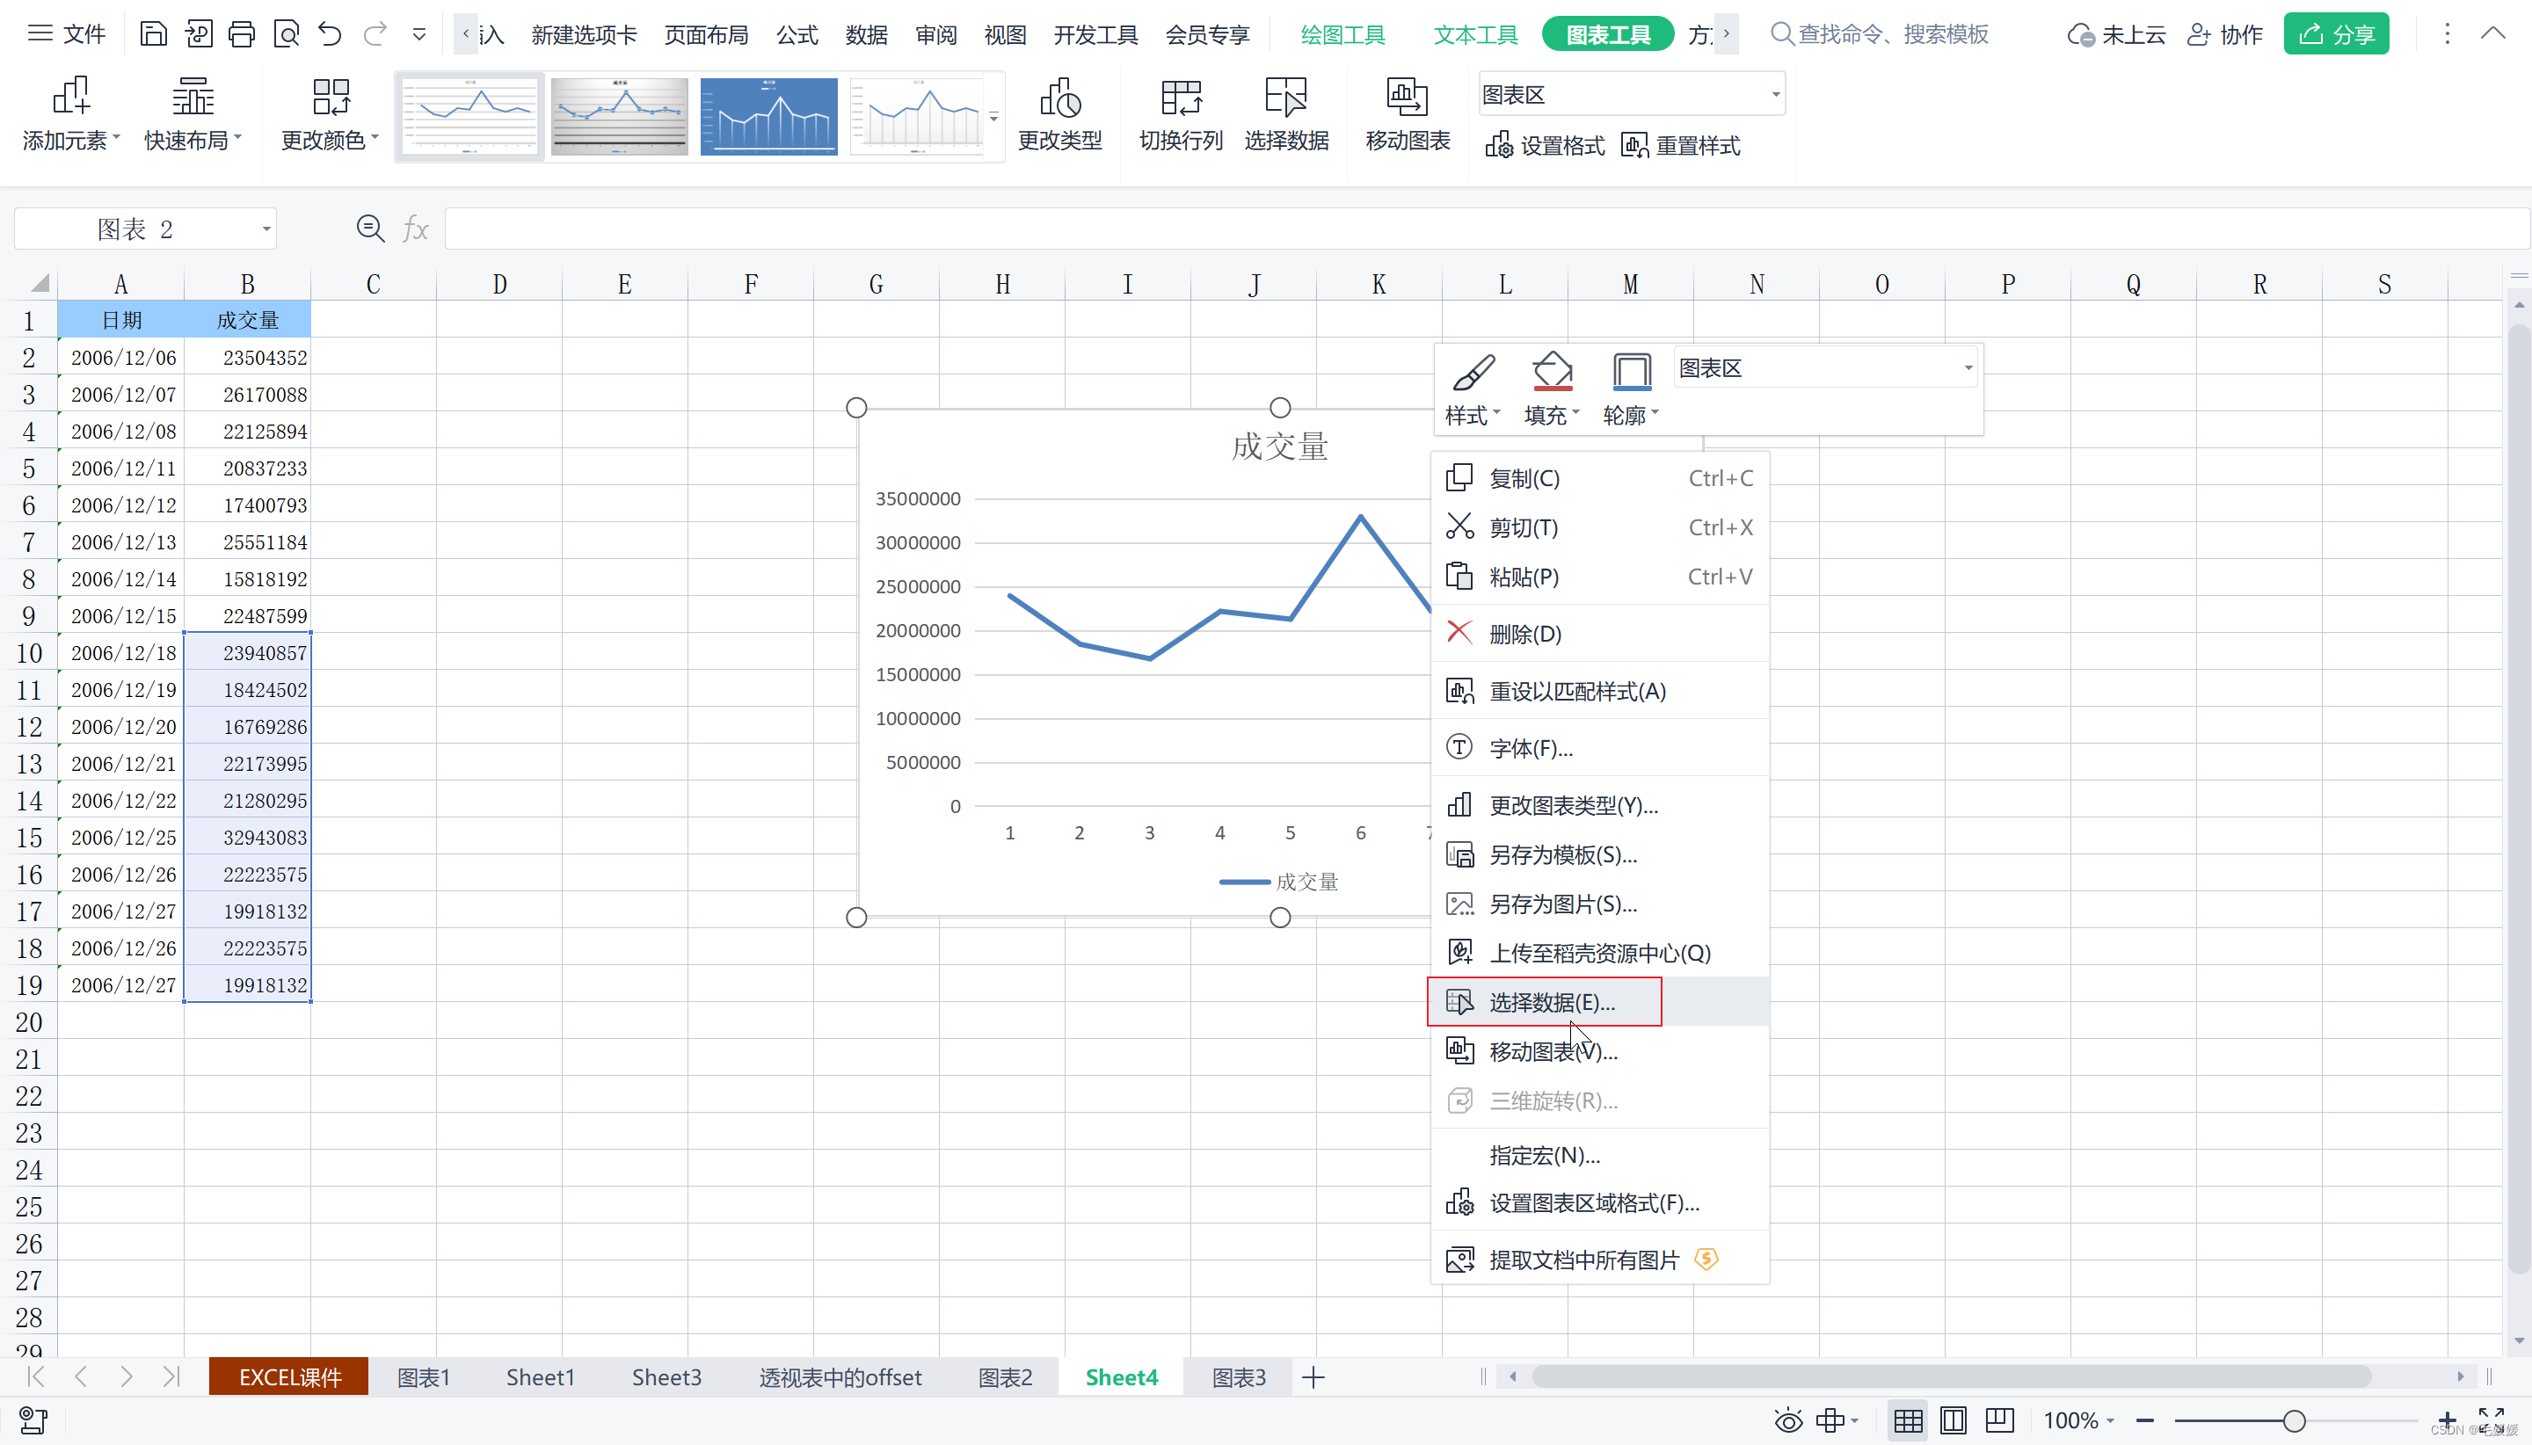Image resolution: width=2532 pixels, height=1445 pixels.
Task: Open 更改颜色 change colors
Action: tap(330, 114)
